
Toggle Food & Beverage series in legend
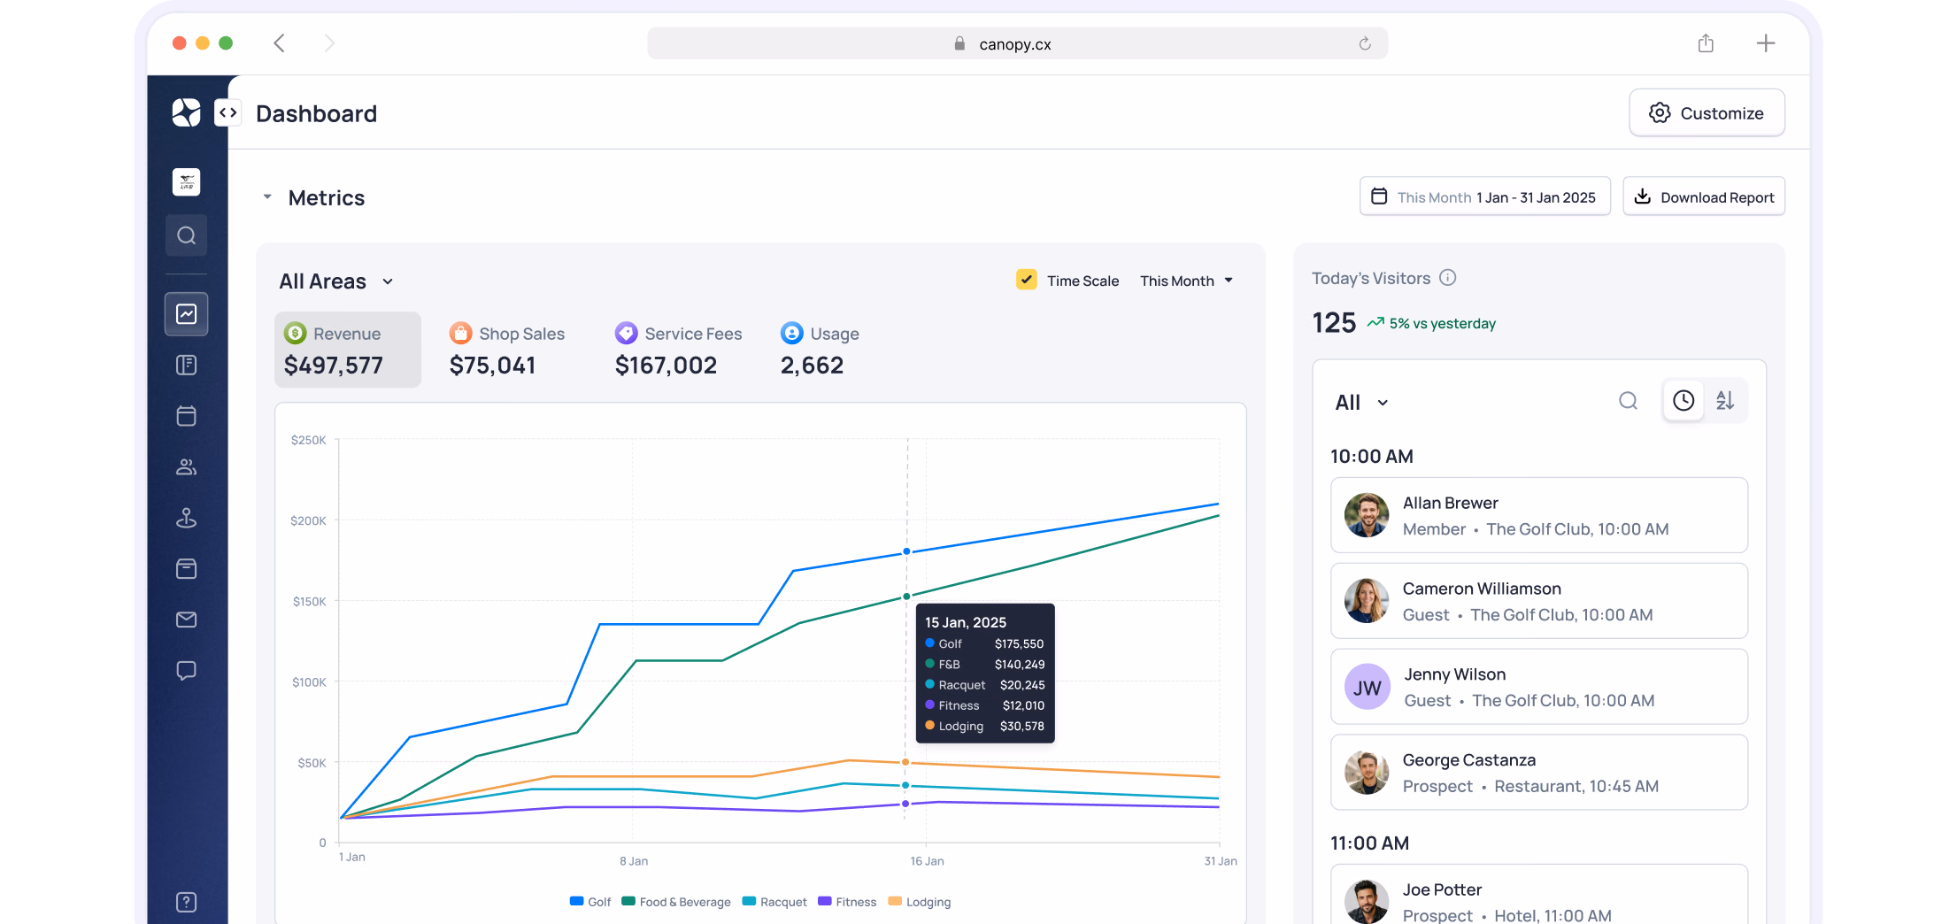coord(676,902)
